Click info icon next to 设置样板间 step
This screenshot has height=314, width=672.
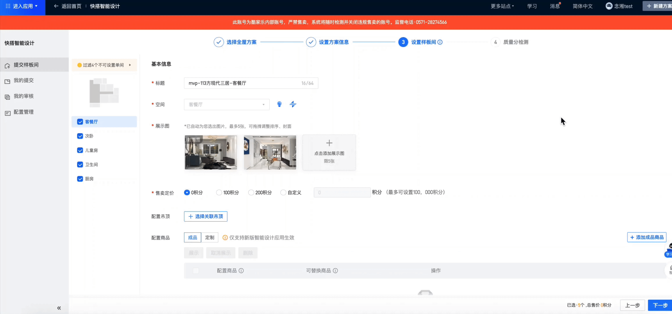[440, 42]
